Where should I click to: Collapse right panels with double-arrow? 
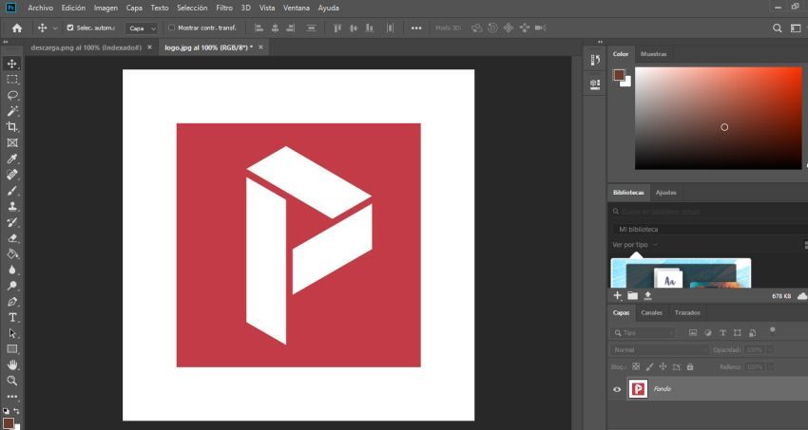point(601,42)
